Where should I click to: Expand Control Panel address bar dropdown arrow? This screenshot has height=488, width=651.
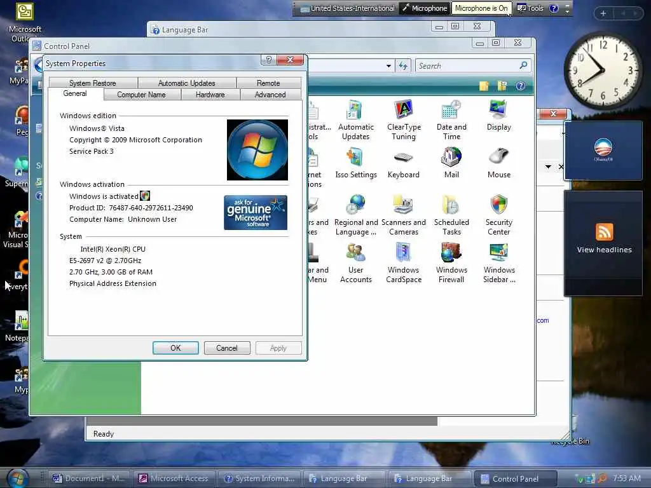tap(388, 65)
